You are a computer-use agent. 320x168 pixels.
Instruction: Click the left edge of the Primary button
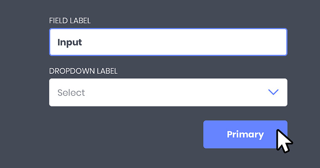click(205, 134)
